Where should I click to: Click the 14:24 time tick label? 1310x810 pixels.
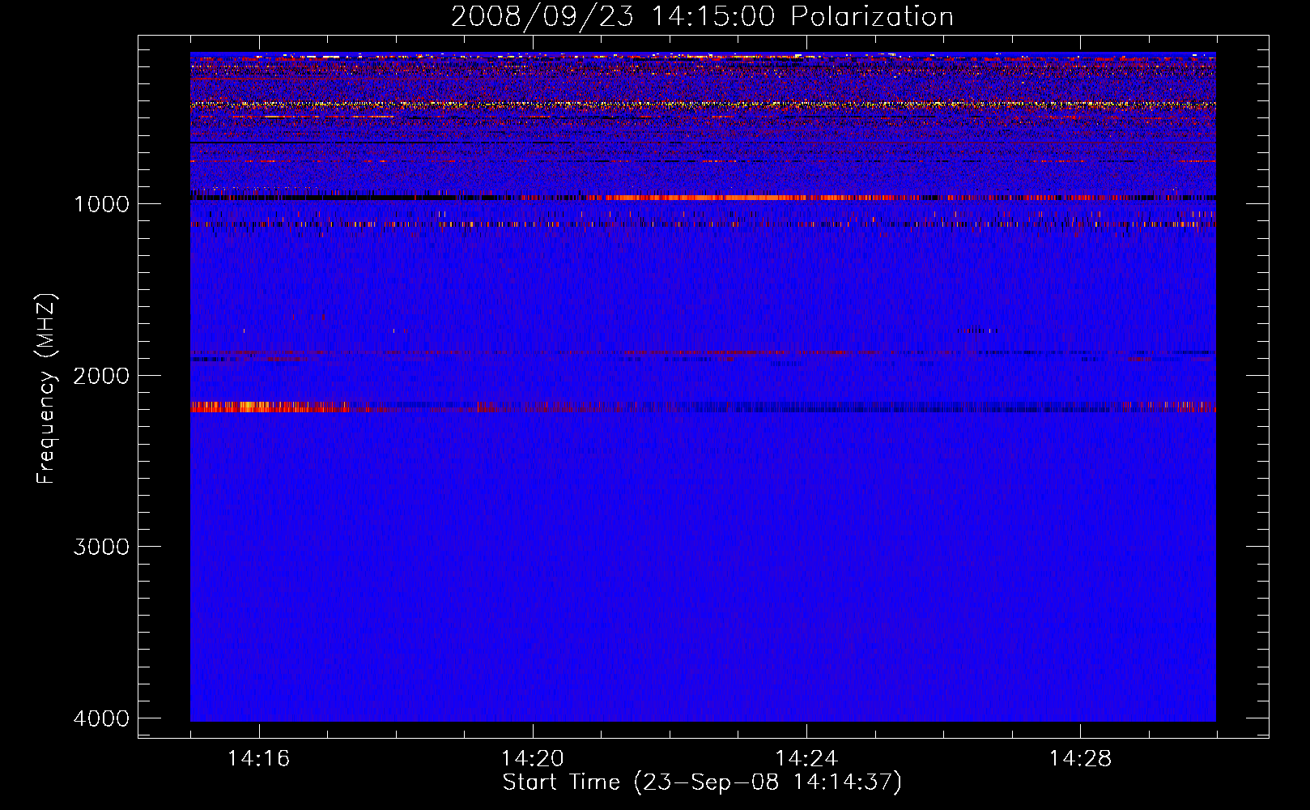click(806, 759)
